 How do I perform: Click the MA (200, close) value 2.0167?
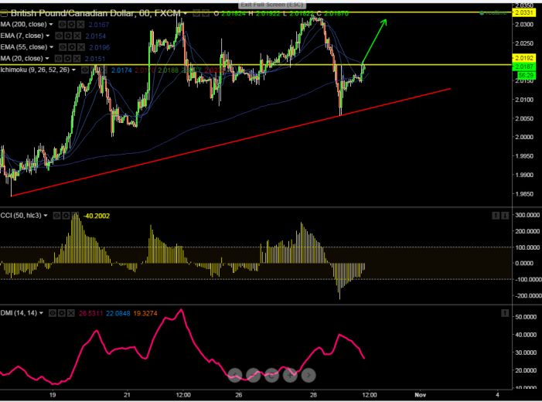(99, 25)
